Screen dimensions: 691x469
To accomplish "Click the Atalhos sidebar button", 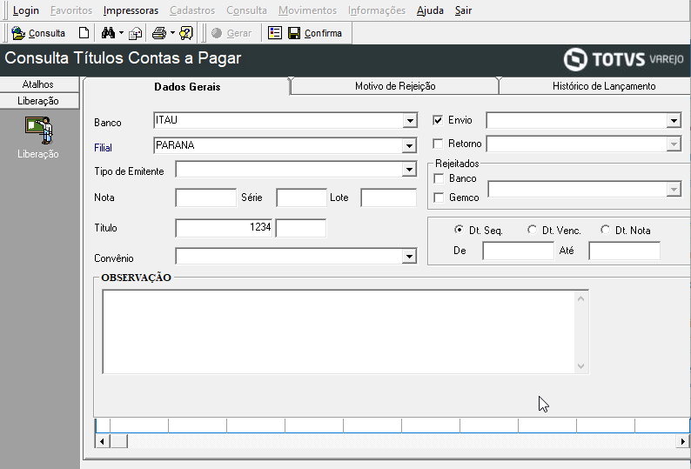I will [38, 84].
